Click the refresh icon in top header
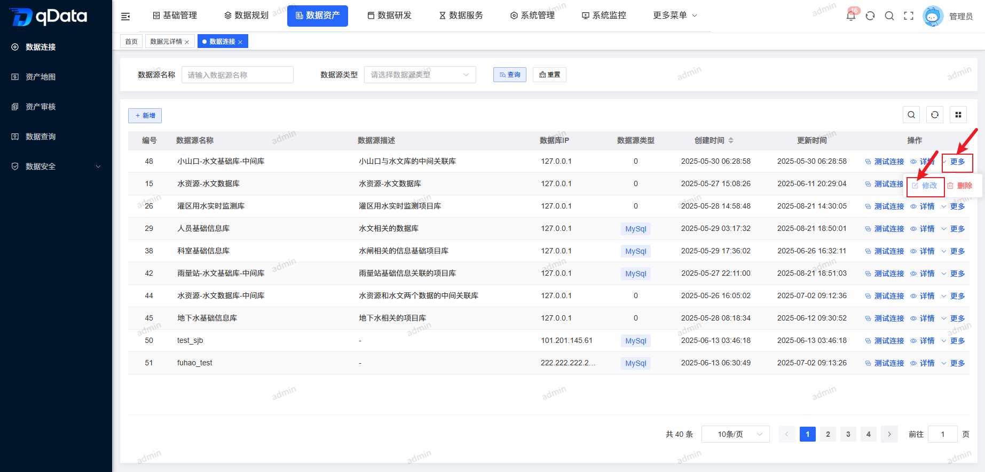This screenshot has height=472, width=985. point(870,16)
